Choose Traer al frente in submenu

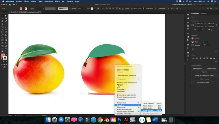pyautogui.click(x=151, y=104)
